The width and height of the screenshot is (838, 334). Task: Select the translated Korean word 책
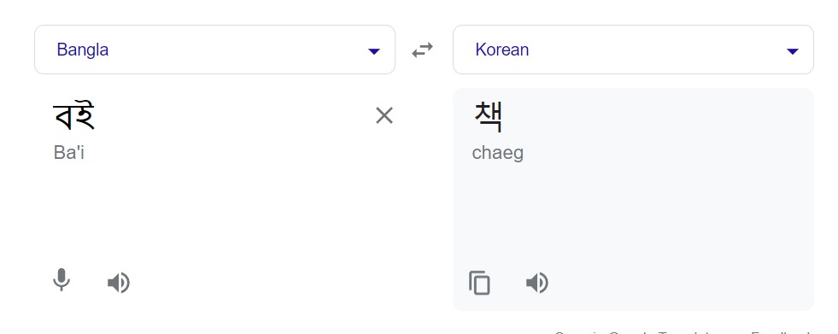tap(488, 116)
